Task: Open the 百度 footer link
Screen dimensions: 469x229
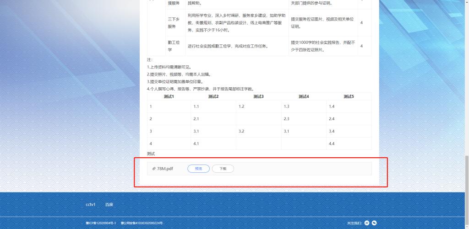Action: 109,204
